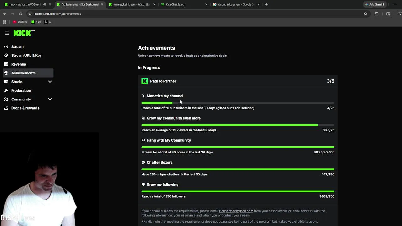This screenshot has width=402, height=226.
Task: Switch to the kennesykei Stream tab
Action: (x=132, y=4)
